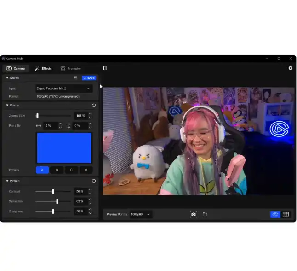Screen dimensions: 297x271
Task: Open the Preview Format 1080p60 dropdown
Action: 141,214
